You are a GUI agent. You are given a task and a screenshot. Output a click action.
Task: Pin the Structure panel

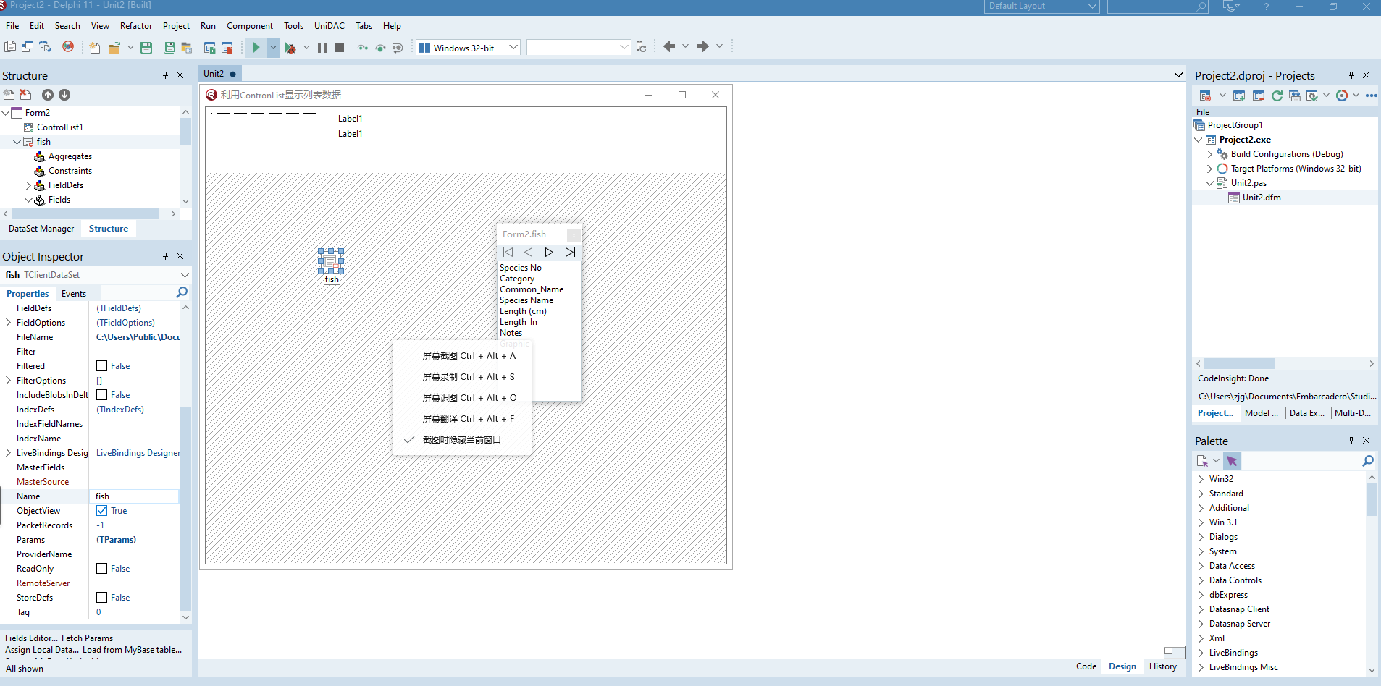(x=165, y=75)
